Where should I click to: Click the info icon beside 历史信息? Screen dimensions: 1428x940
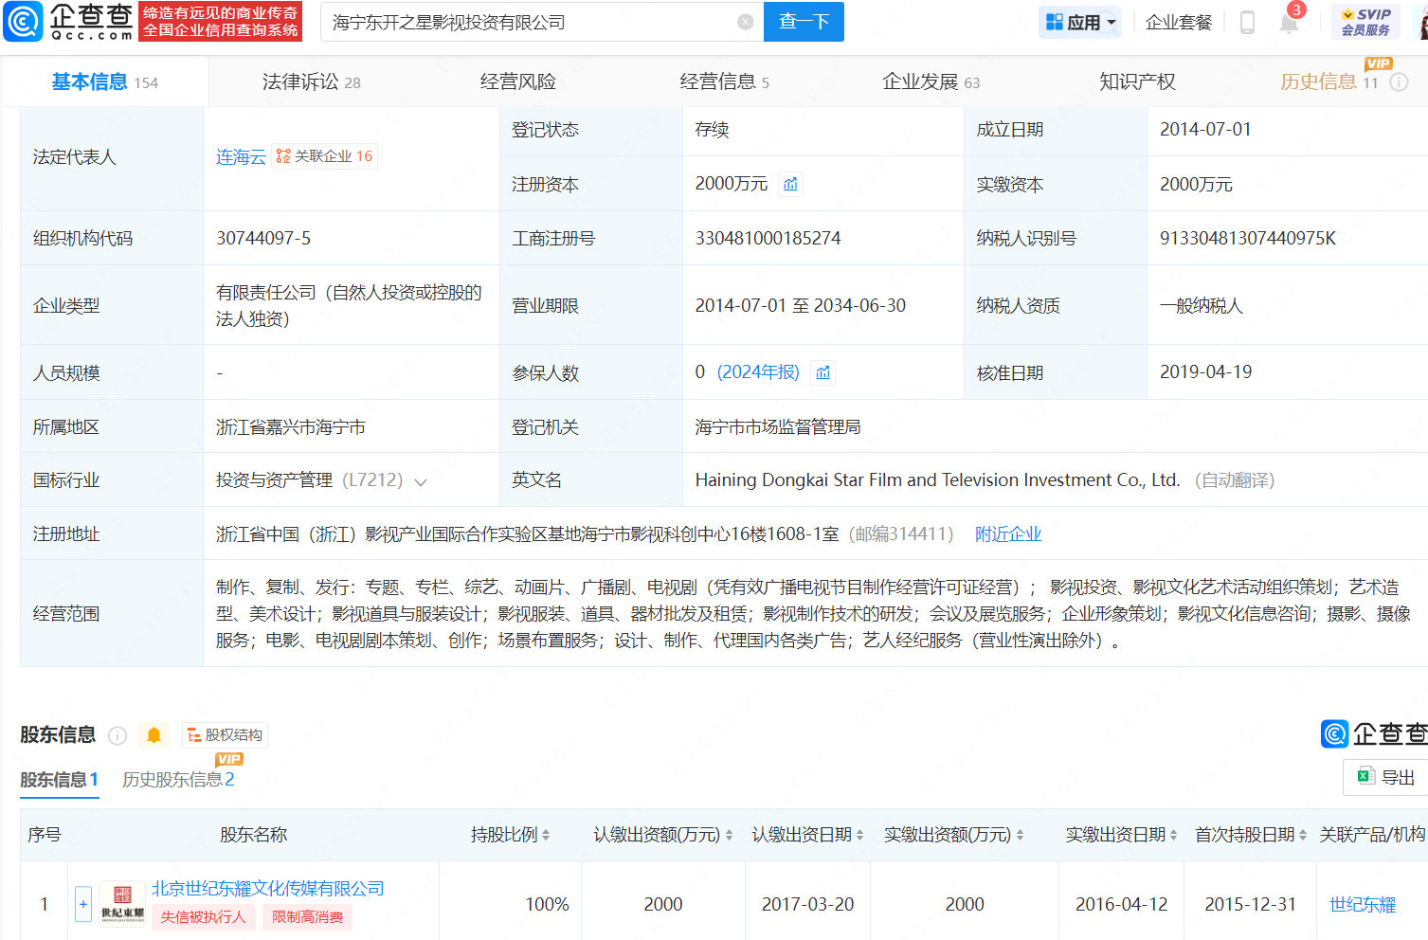[1399, 82]
